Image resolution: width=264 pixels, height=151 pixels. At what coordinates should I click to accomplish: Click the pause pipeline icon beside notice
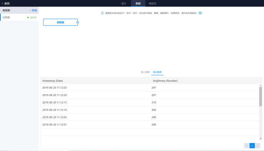200,13
